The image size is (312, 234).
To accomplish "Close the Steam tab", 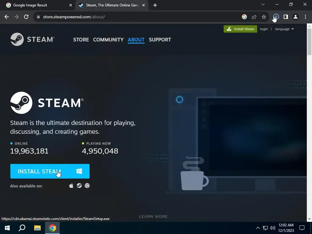I will tap(144, 5).
